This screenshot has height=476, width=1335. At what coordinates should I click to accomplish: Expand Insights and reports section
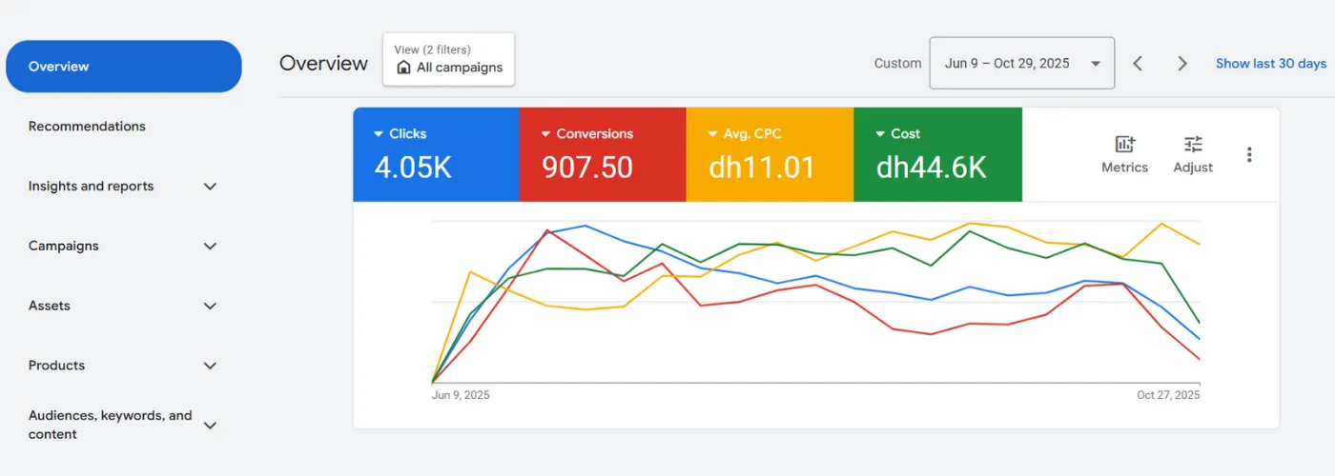point(211,187)
